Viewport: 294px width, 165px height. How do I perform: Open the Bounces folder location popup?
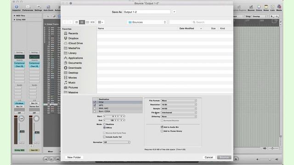tap(147, 22)
